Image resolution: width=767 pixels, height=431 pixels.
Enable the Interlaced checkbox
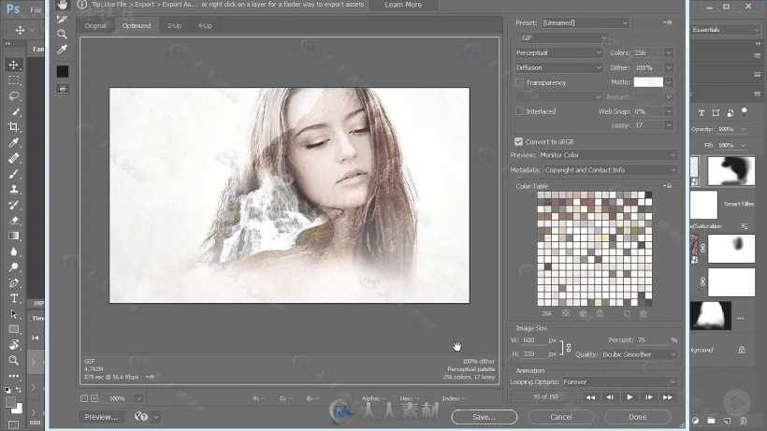(x=519, y=111)
